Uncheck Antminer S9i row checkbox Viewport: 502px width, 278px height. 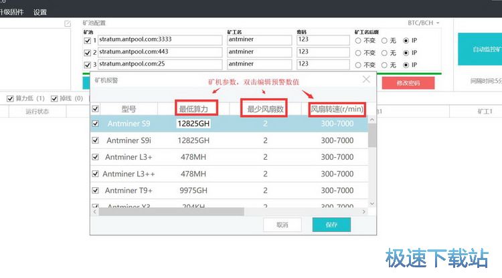pyautogui.click(x=96, y=140)
